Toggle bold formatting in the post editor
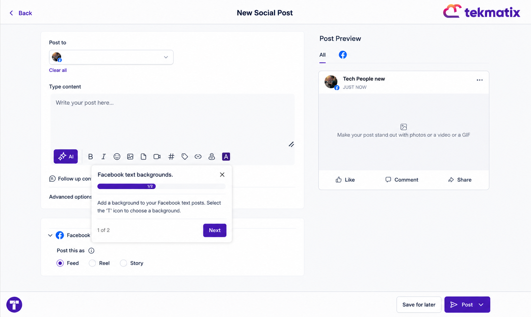The width and height of the screenshot is (531, 317). pyautogui.click(x=91, y=157)
